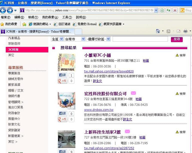This screenshot has height=153, width=192.
Task: Open the 檔案(F) menu
Action: click(6, 17)
